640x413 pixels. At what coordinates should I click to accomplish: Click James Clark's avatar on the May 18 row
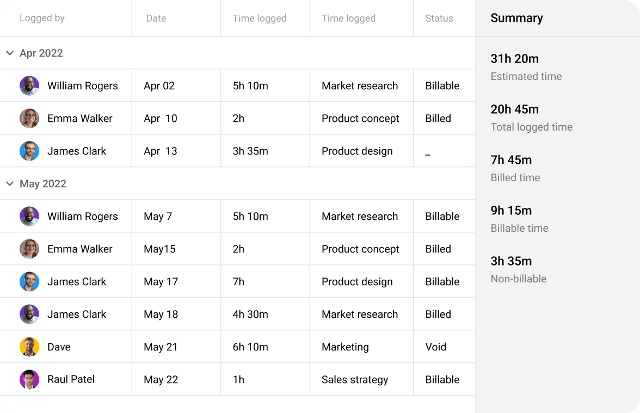[x=29, y=314]
